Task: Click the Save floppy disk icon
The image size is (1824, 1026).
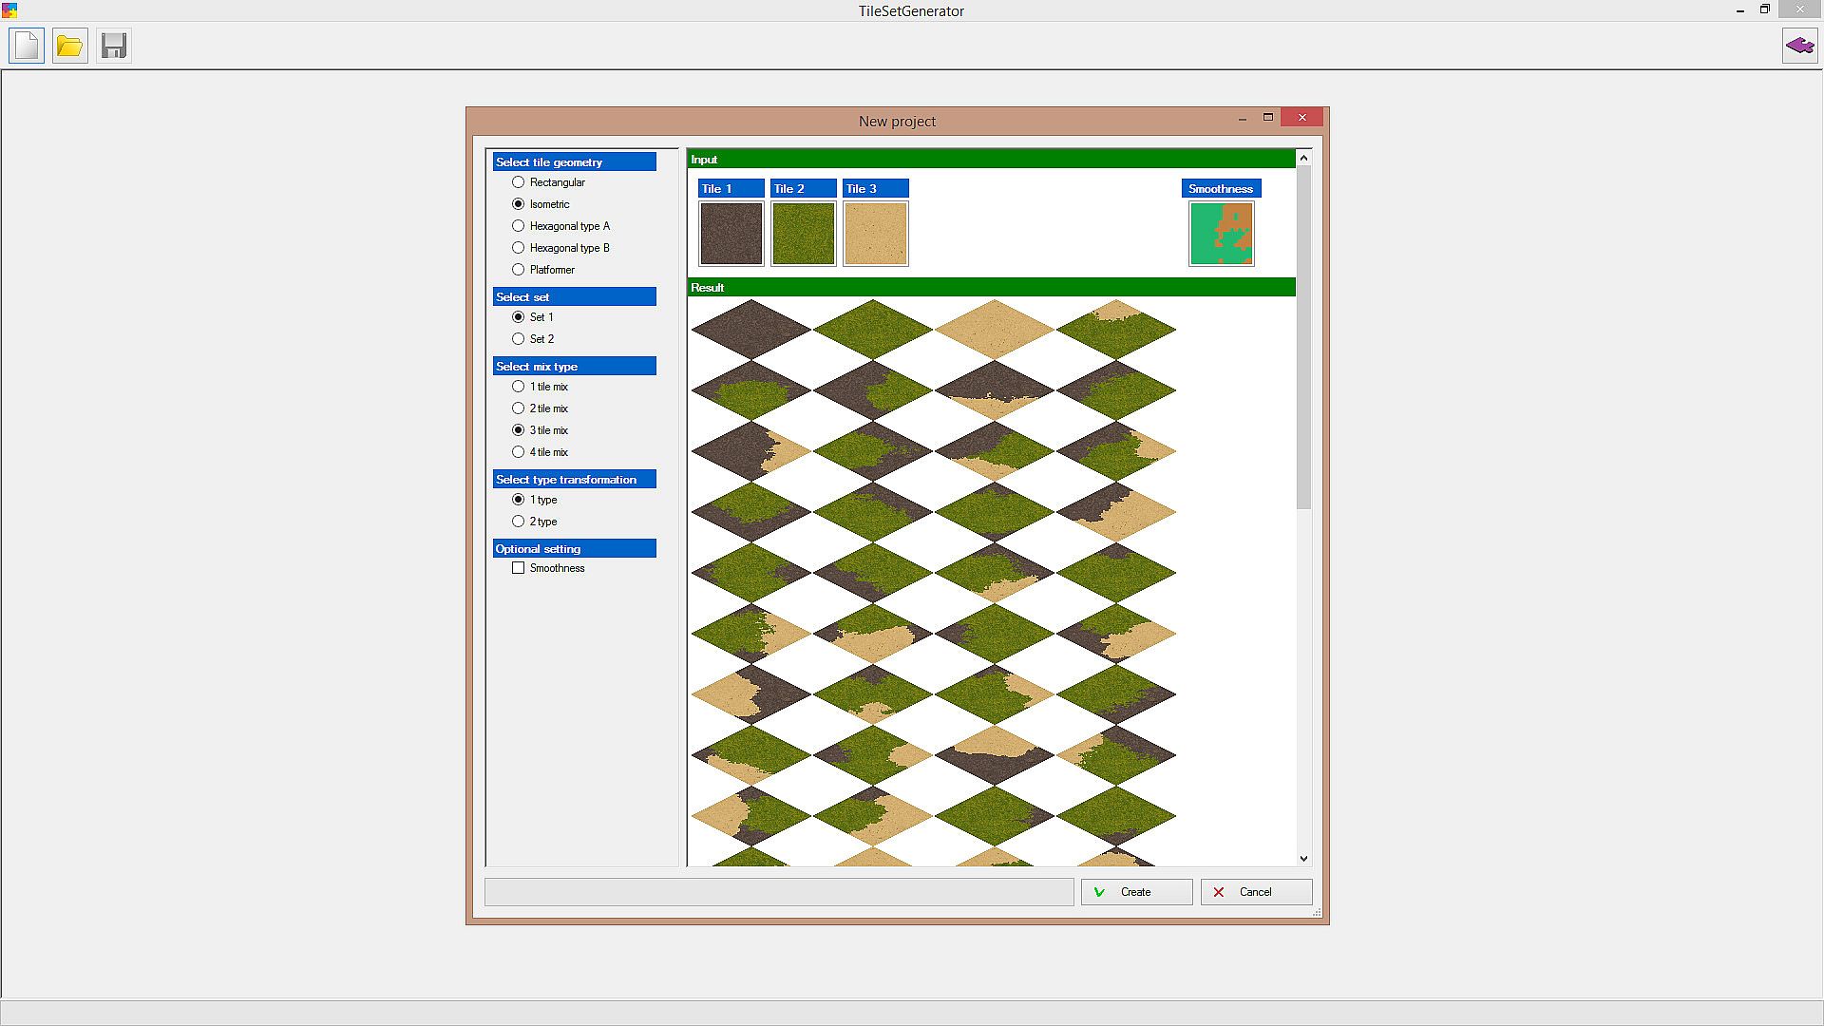Action: pyautogui.click(x=114, y=46)
